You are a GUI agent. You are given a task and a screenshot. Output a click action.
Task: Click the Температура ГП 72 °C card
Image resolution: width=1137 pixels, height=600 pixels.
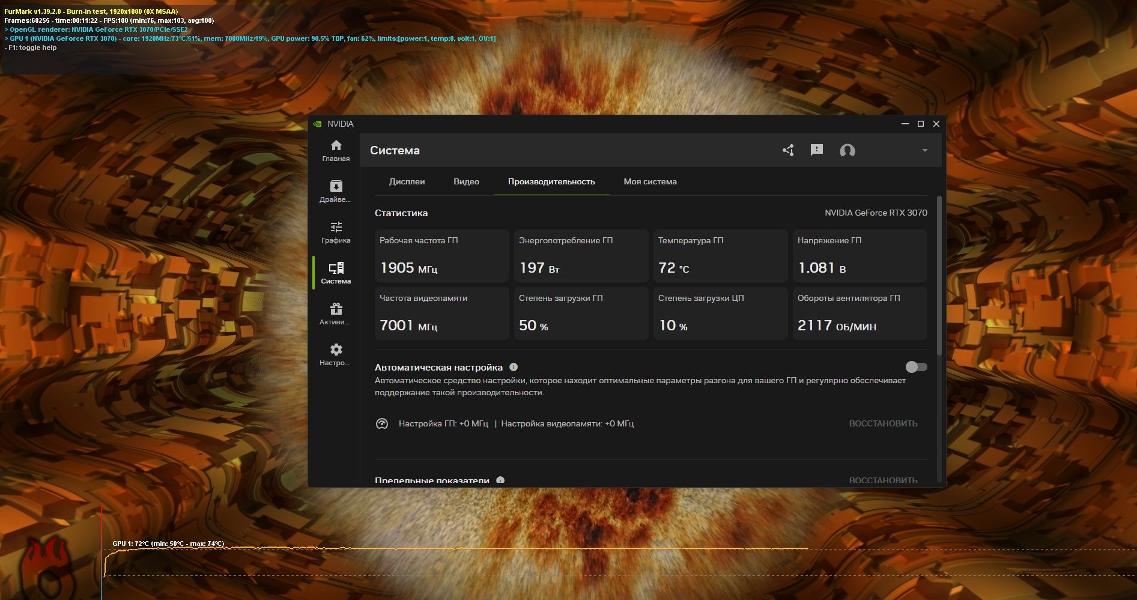[720, 256]
